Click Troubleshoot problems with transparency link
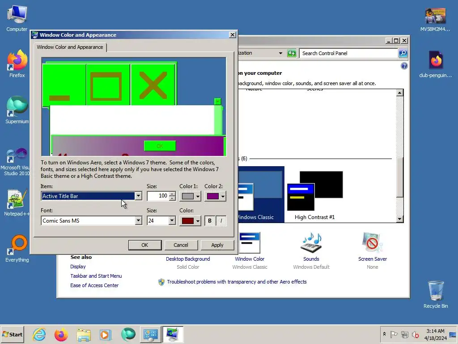This screenshot has height=344, width=458. point(237,282)
